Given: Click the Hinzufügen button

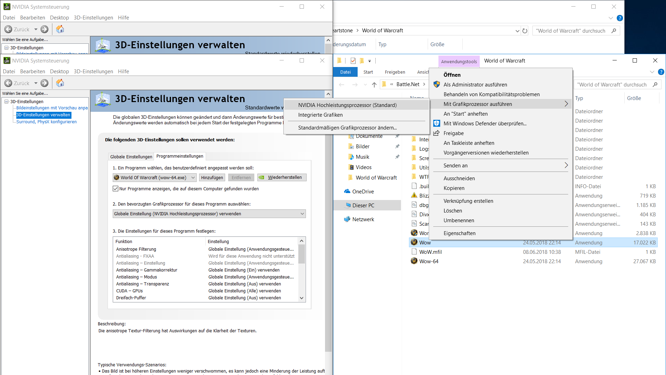Looking at the screenshot, I should (x=212, y=177).
